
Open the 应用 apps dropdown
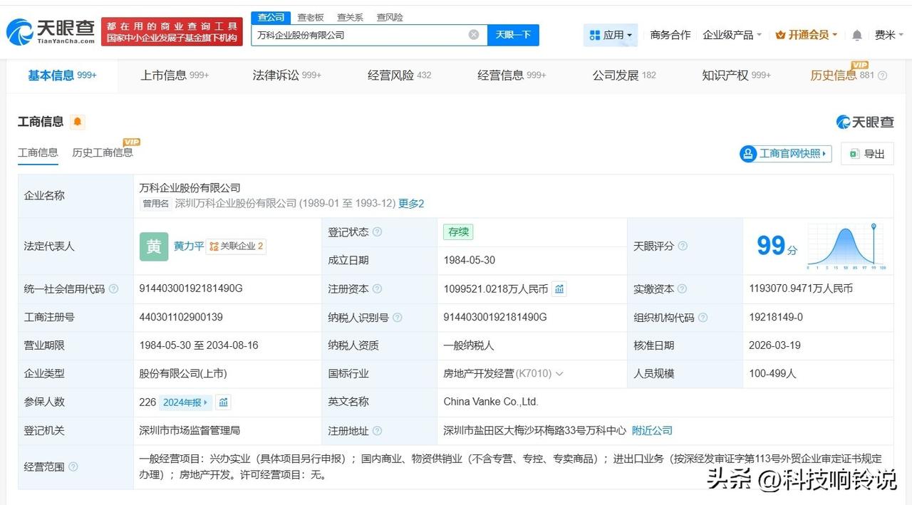611,35
